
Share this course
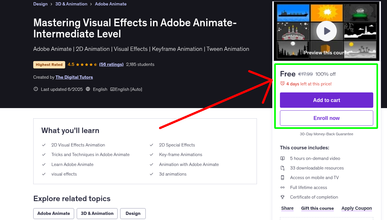pos(287,208)
